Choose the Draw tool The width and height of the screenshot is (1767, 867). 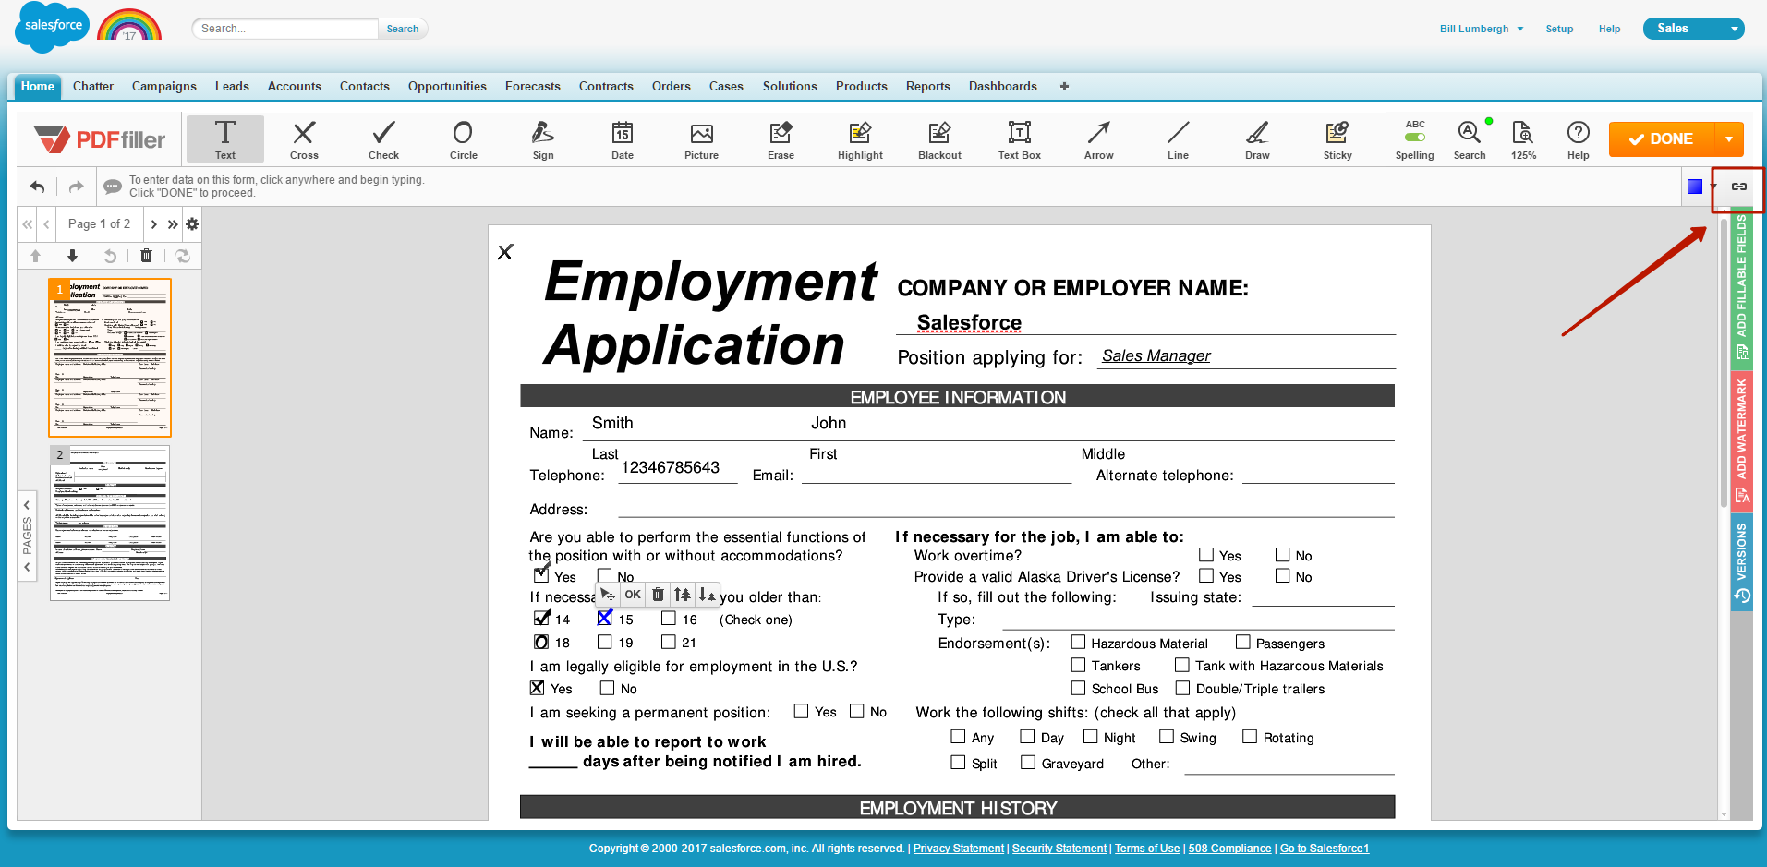[x=1258, y=139]
